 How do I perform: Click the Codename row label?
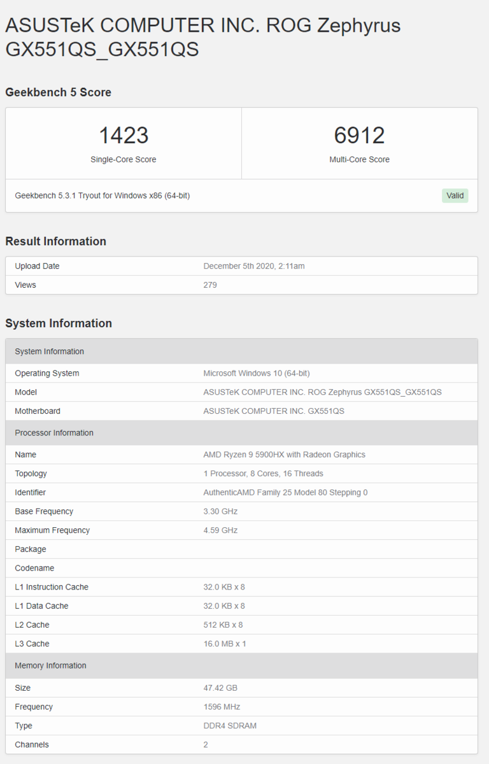tap(34, 568)
